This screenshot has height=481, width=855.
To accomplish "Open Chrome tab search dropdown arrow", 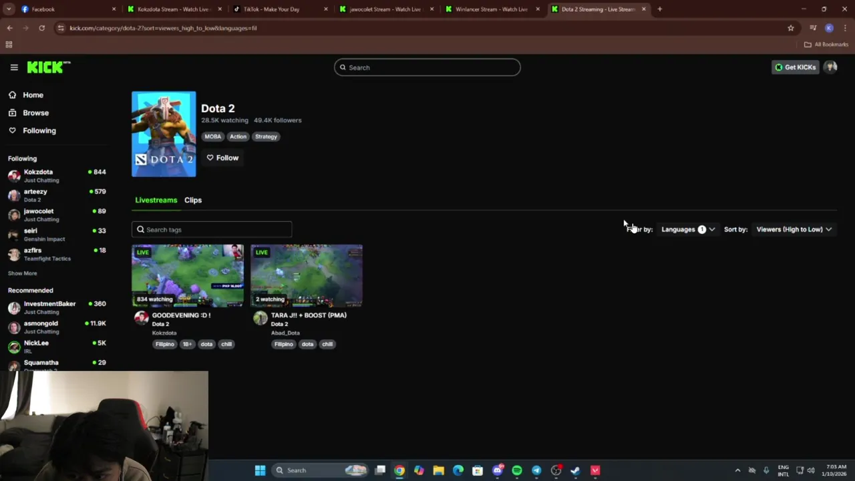I will pos(9,9).
